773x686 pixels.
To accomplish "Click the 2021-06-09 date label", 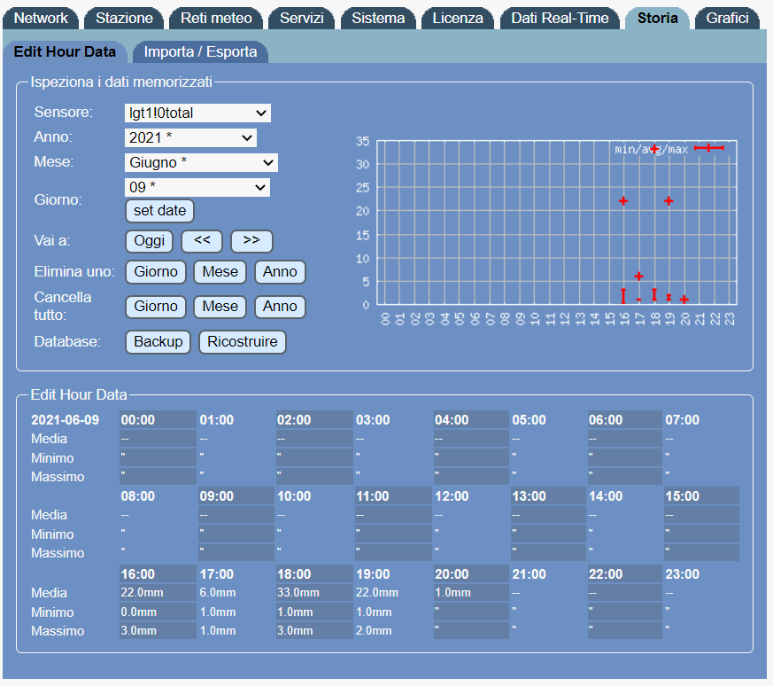I will click(65, 420).
